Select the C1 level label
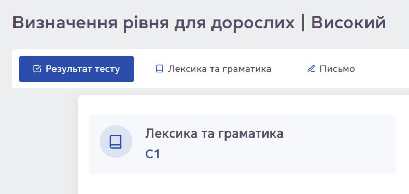 pos(152,154)
